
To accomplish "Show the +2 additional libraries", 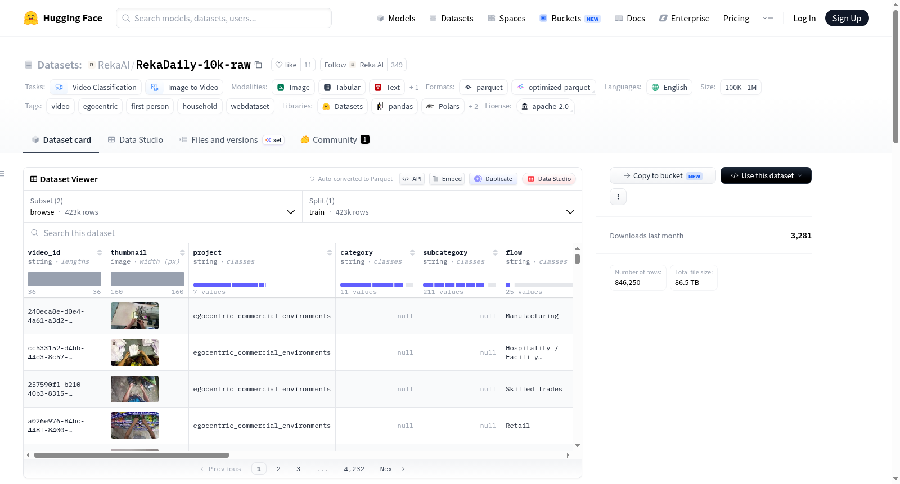I will (474, 107).
